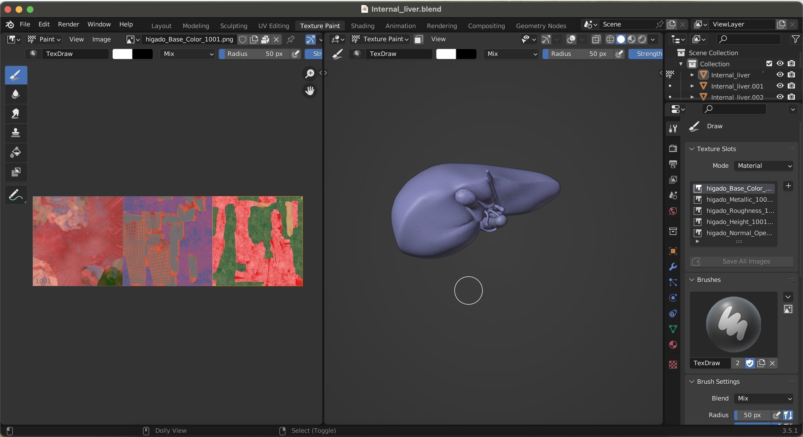Screen dimensions: 803x437
Task: Click the outliner search field
Action: [749, 39]
